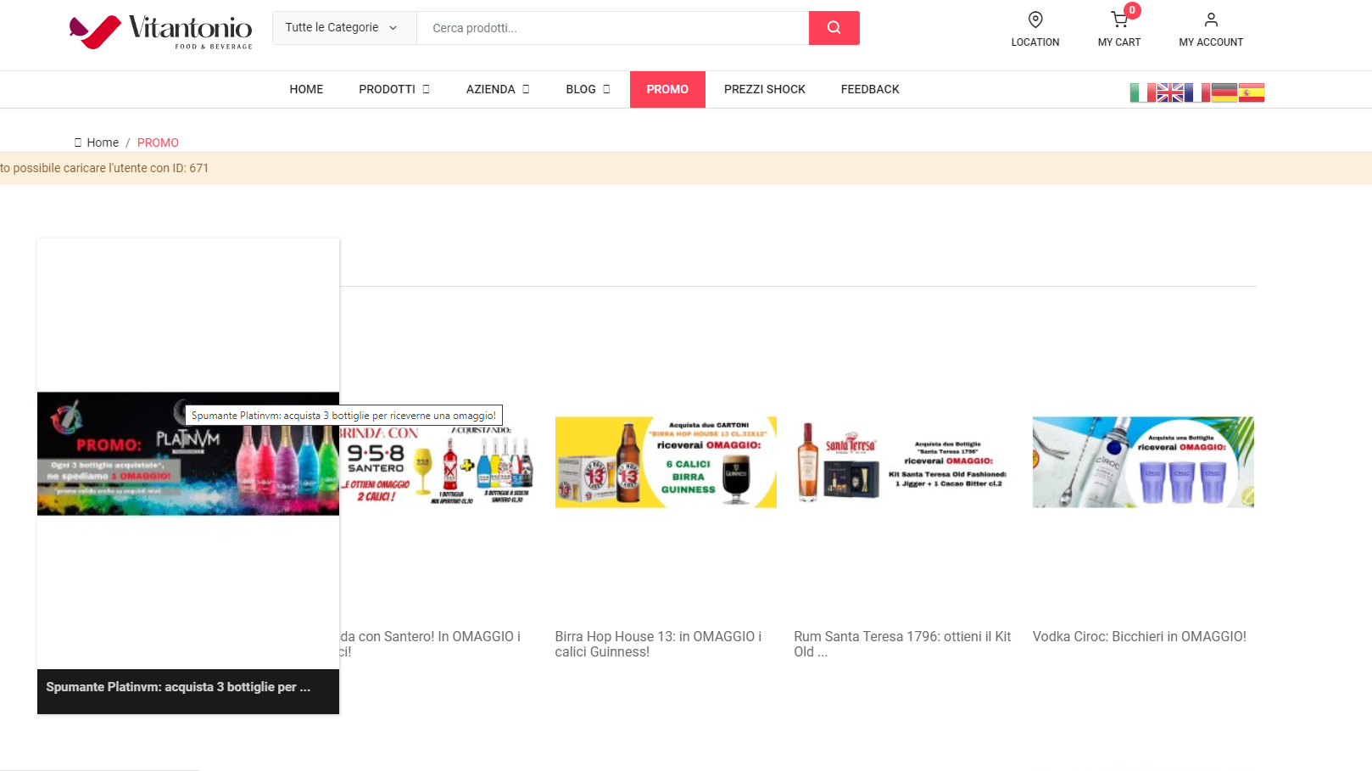The height and width of the screenshot is (771, 1372).
Task: Click the Vitantonio Food & Beverage logo
Action: pyautogui.click(x=161, y=32)
